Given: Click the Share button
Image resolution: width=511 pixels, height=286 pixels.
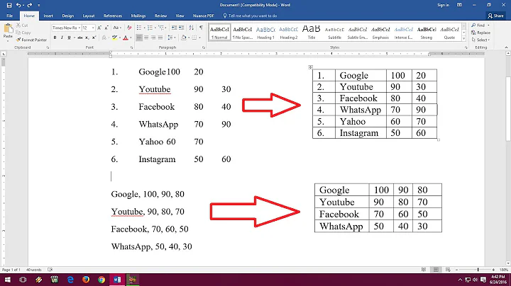Looking at the screenshot, I should click(495, 16).
